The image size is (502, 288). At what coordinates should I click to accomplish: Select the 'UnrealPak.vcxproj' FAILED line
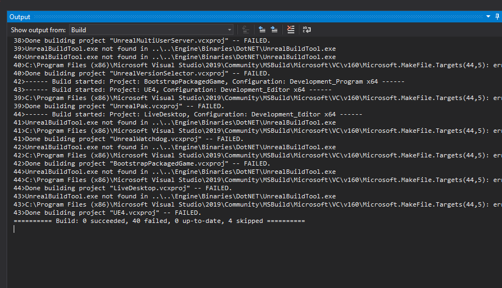[x=119, y=107]
